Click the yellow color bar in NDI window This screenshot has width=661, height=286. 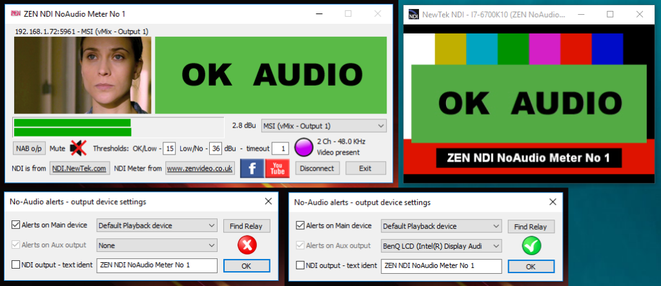pos(451,49)
